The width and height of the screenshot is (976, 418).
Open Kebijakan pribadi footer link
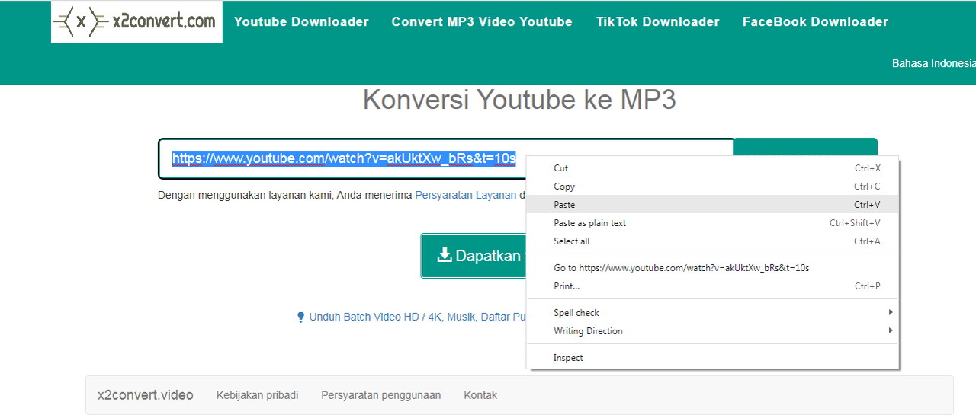tap(258, 395)
